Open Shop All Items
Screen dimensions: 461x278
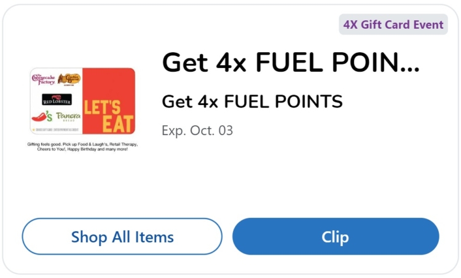click(122, 236)
